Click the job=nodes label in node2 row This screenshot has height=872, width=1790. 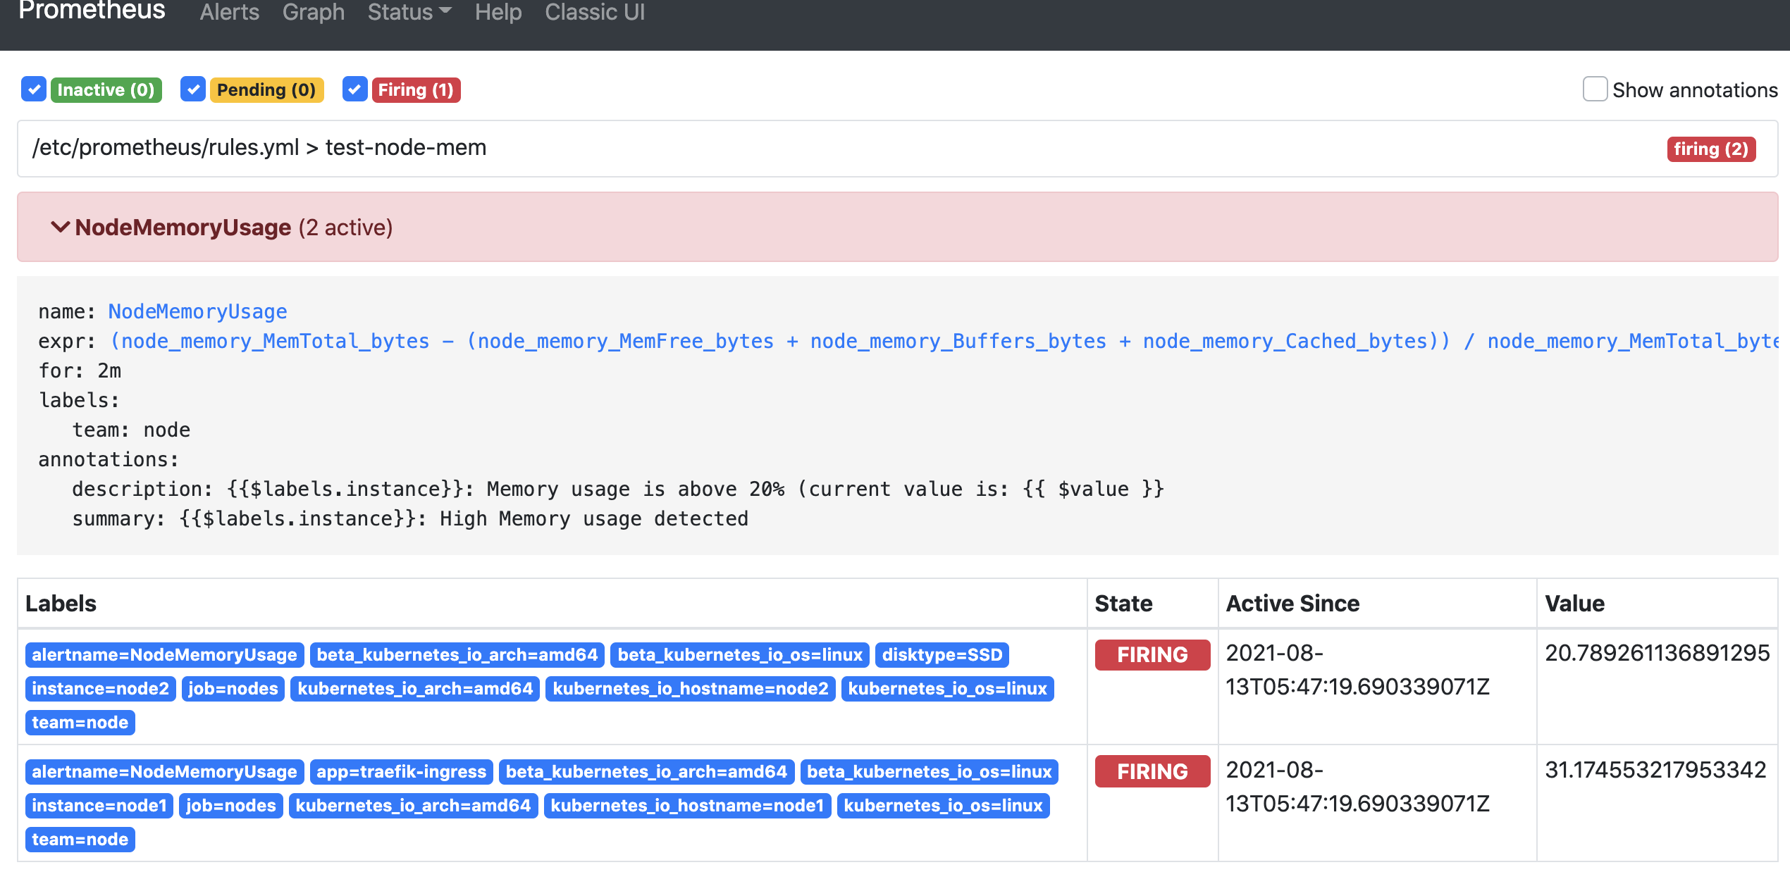coord(233,688)
